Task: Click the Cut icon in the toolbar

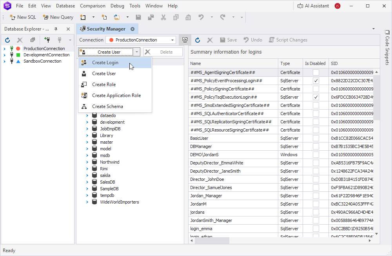Action: 163,18
